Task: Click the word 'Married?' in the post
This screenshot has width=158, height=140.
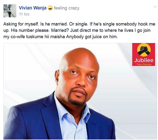Action: [x=60, y=30]
